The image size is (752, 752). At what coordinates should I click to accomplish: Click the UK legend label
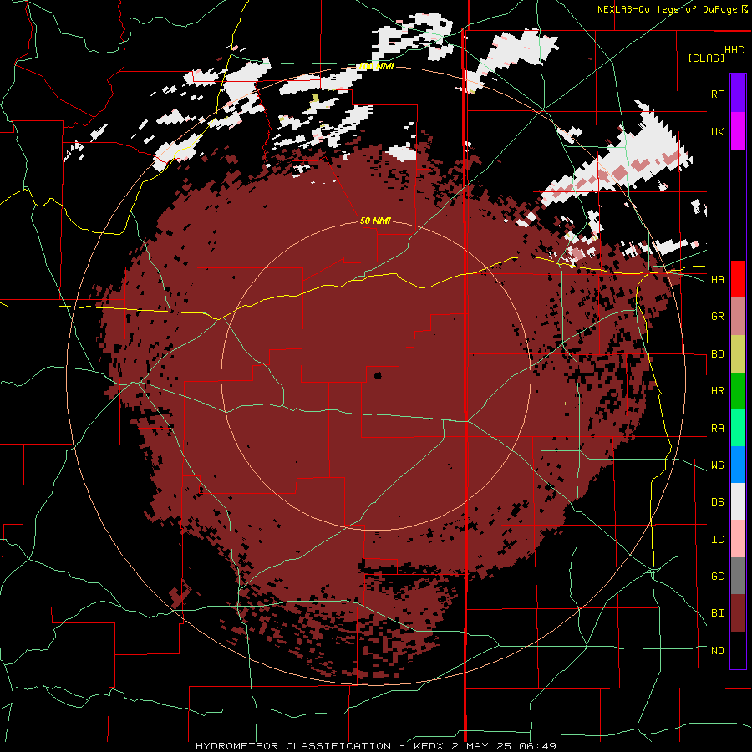click(x=717, y=131)
